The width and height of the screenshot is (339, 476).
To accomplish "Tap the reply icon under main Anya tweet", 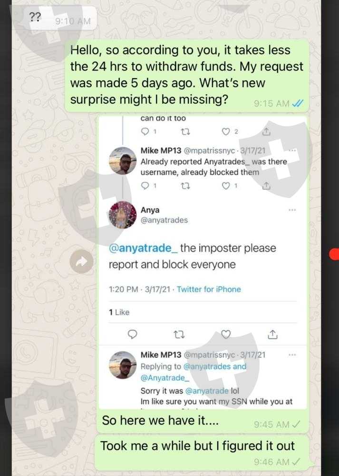I will tap(132, 334).
